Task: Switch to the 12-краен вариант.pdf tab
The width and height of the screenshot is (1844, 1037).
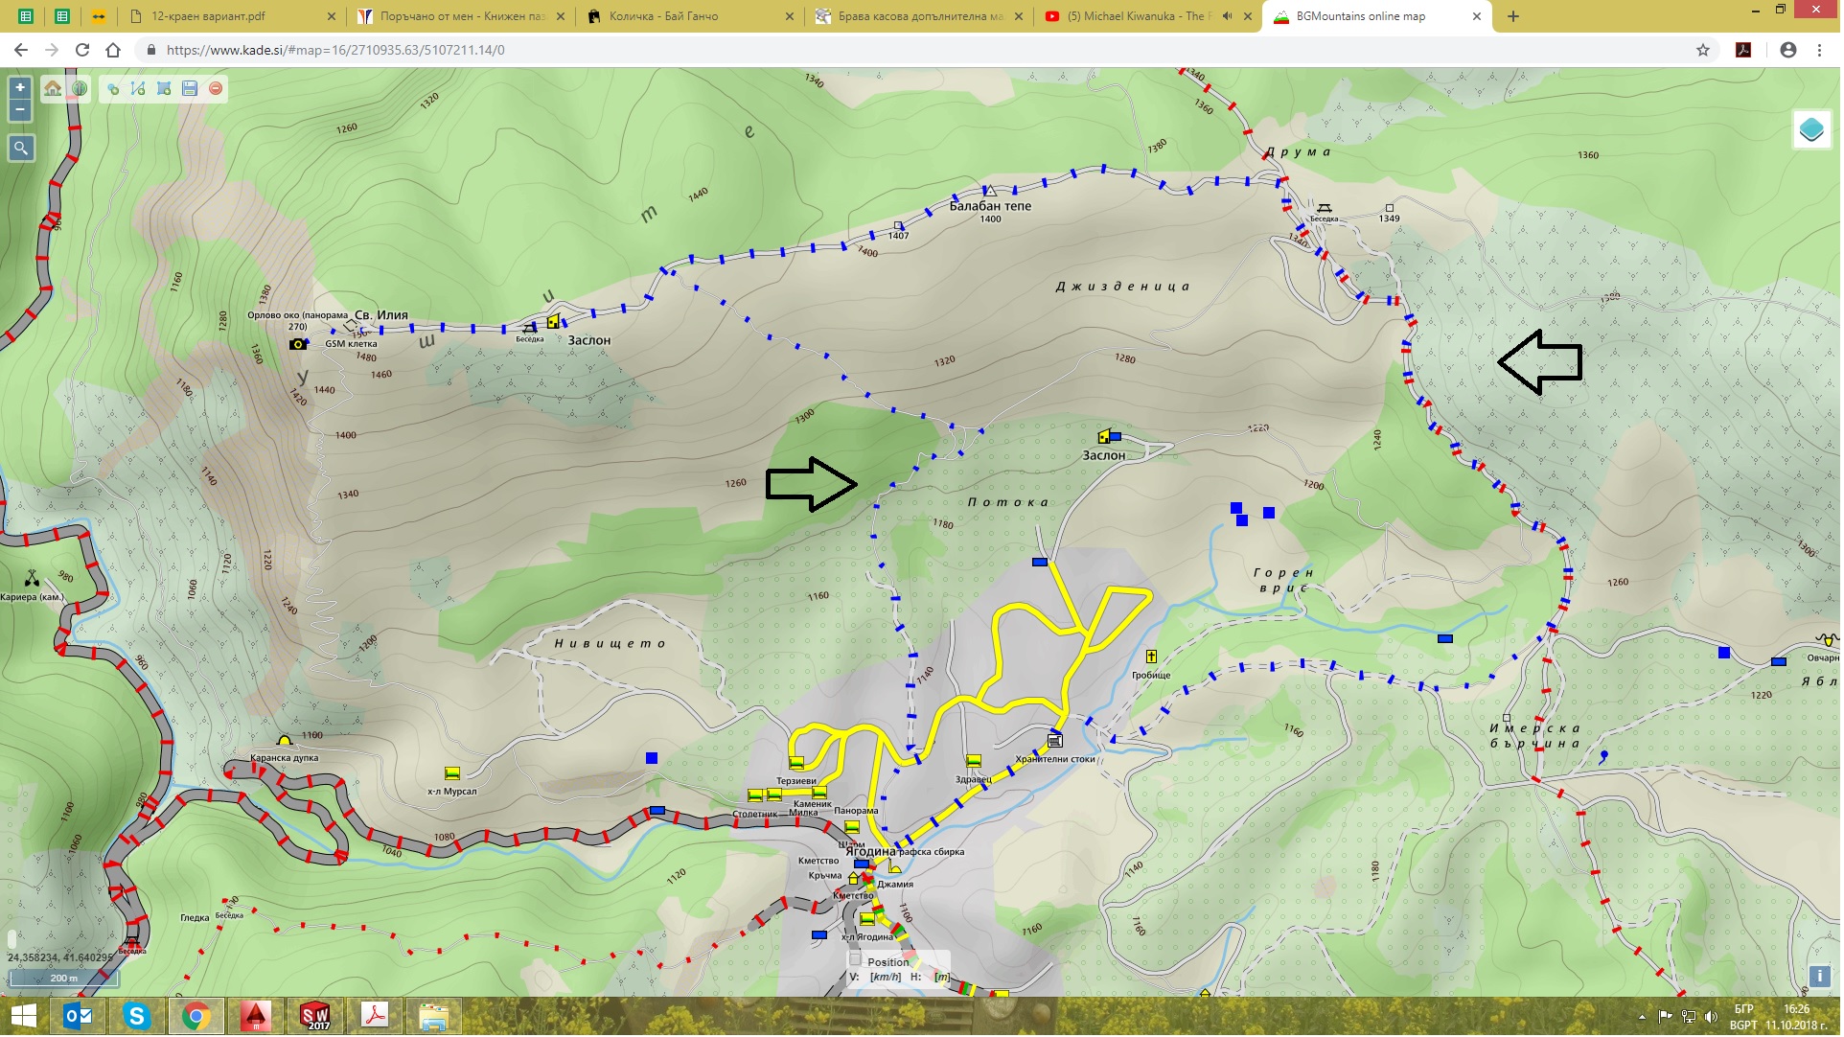Action: click(208, 16)
